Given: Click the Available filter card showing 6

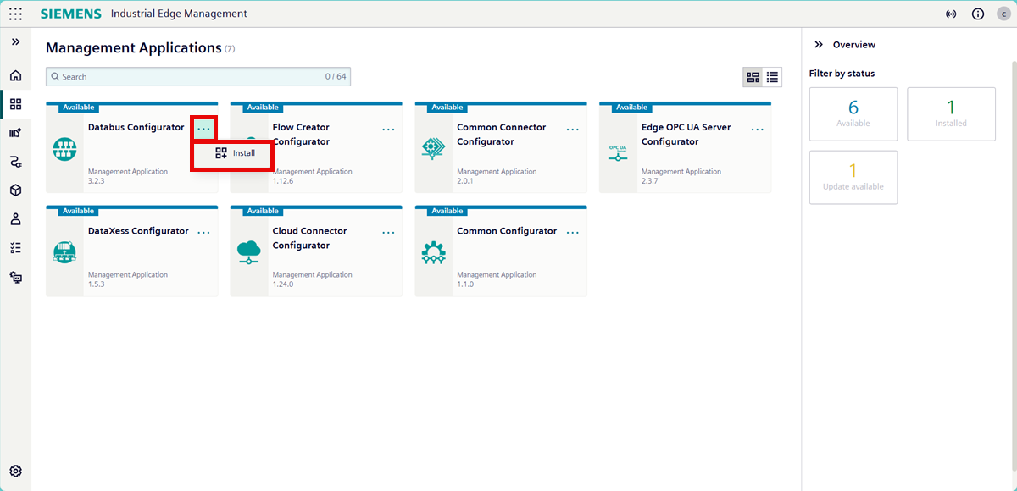Looking at the screenshot, I should pyautogui.click(x=853, y=113).
